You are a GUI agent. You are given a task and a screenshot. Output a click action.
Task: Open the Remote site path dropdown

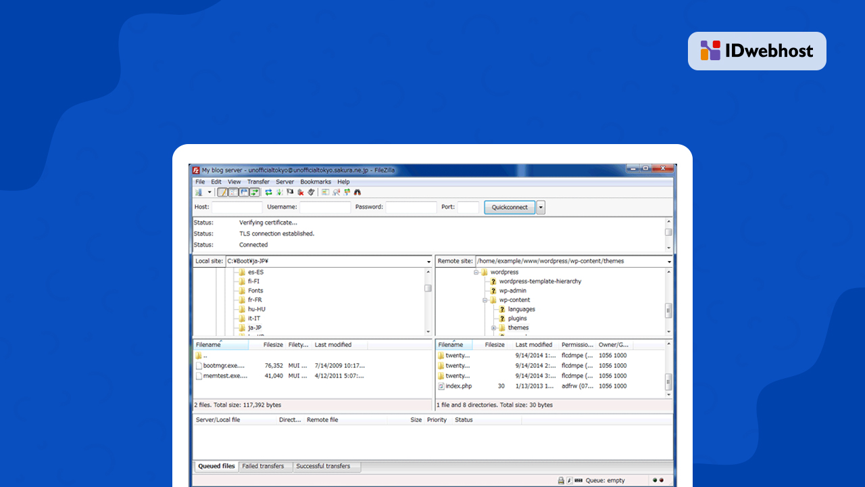(669, 262)
